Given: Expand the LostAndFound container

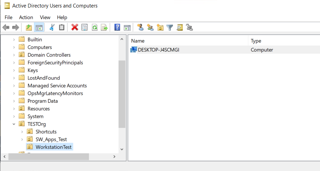Looking at the screenshot, I should (x=14, y=78).
